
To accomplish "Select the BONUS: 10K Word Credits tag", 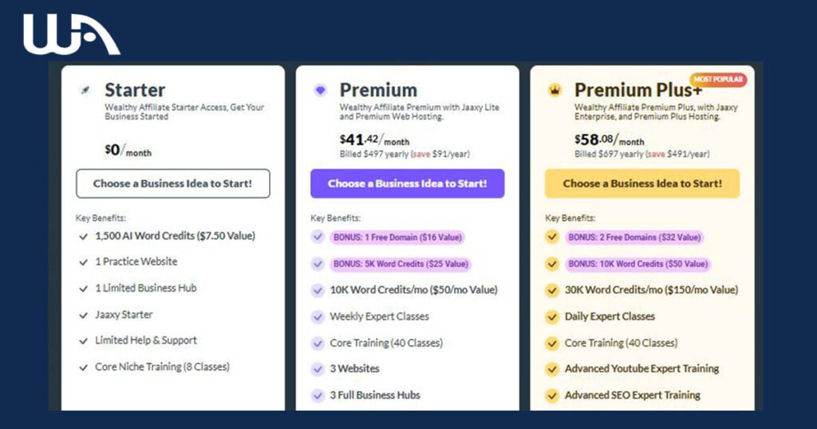I will [x=637, y=264].
